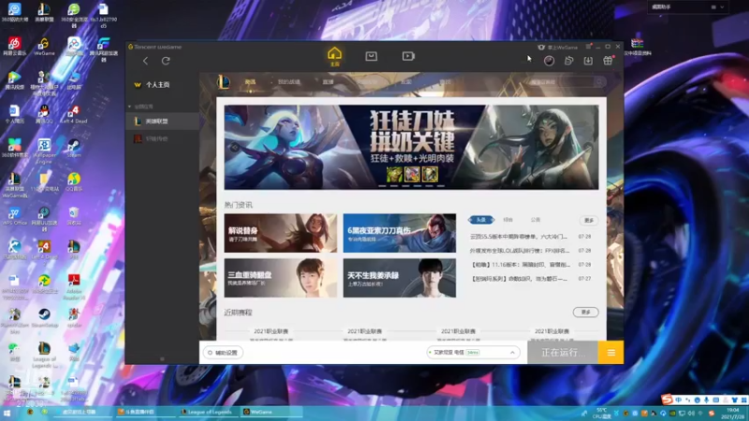The height and width of the screenshot is (421, 749).
Task: Open the 三血重骑翻盘 news card
Action: coord(280,278)
